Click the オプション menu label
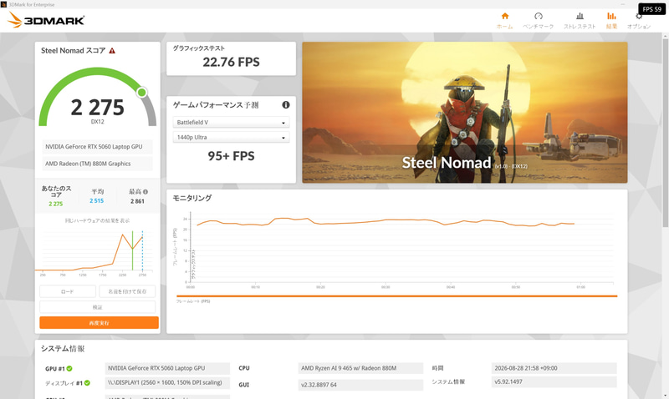Image resolution: width=669 pixels, height=399 pixels. pos(639,27)
